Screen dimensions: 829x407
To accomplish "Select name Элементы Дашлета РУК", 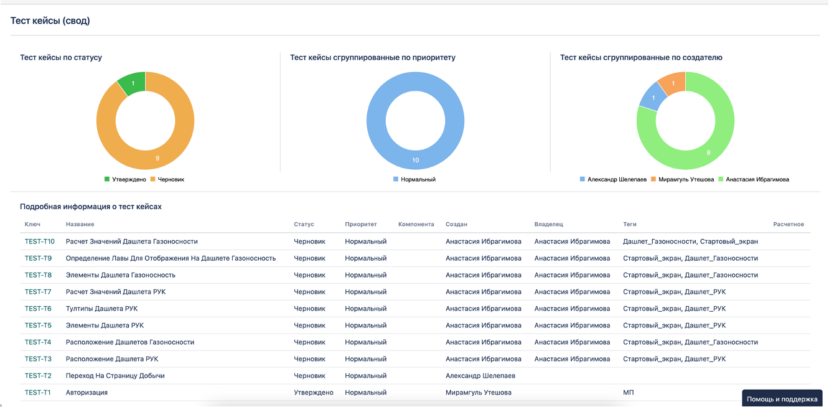I will (105, 325).
